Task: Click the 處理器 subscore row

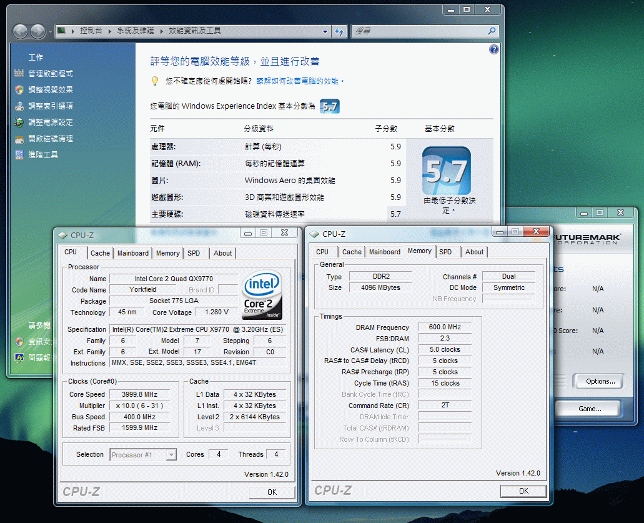Action: 277,147
